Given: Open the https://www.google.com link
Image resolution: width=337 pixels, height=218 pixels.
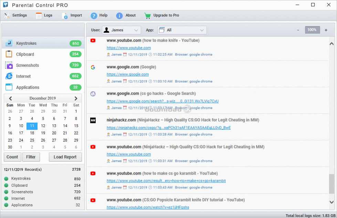Looking at the screenshot, I should click(x=128, y=74).
